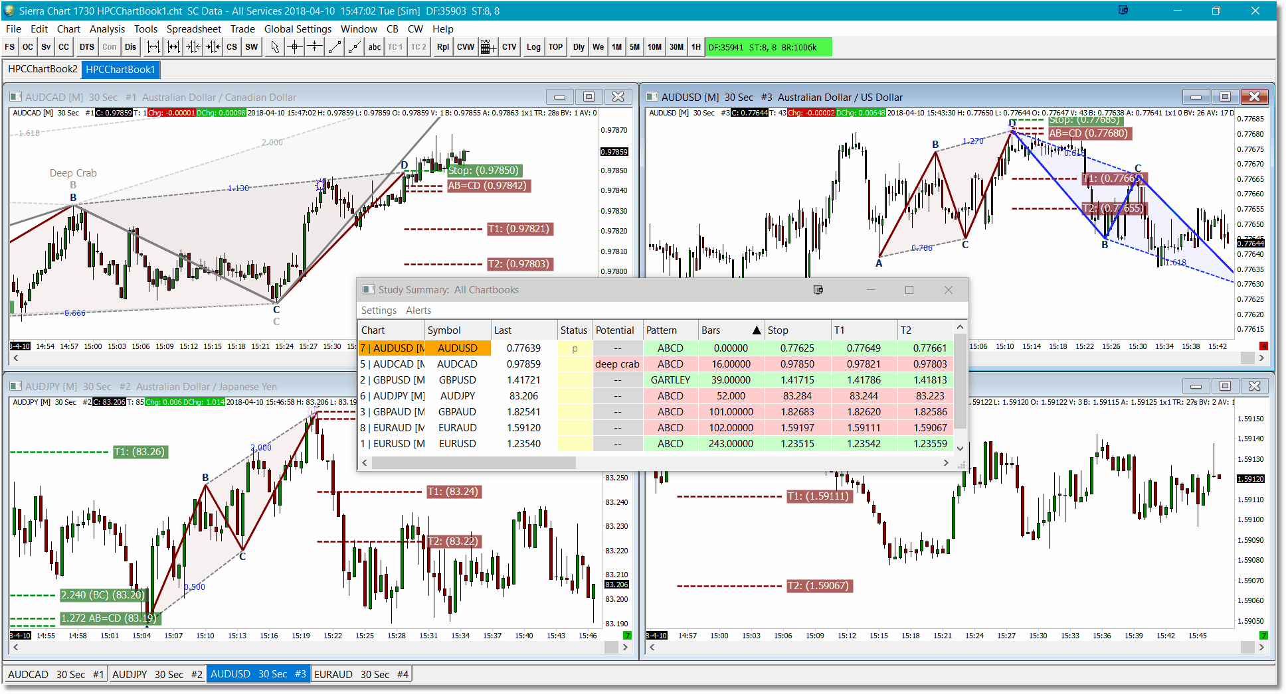
Task: Select the AUDUSD symbol cell in Study Summary
Action: [458, 348]
